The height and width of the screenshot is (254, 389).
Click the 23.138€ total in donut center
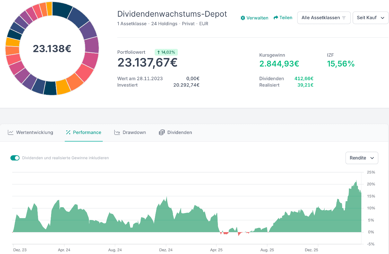click(52, 49)
